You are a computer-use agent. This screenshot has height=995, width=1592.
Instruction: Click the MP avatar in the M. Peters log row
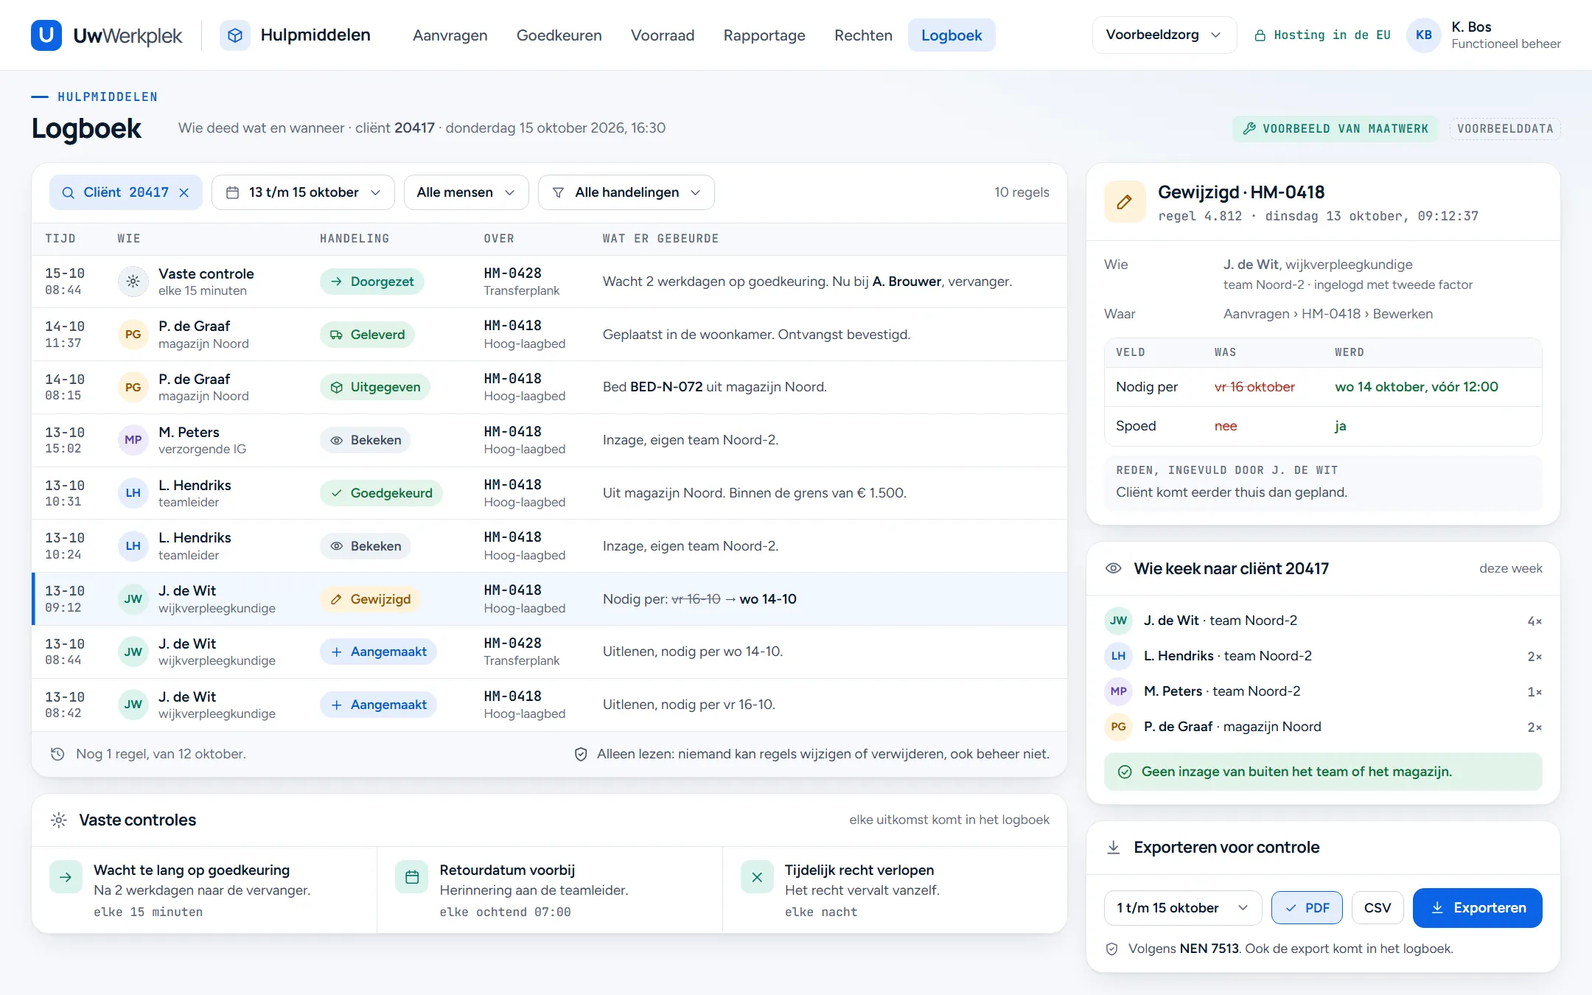click(133, 440)
